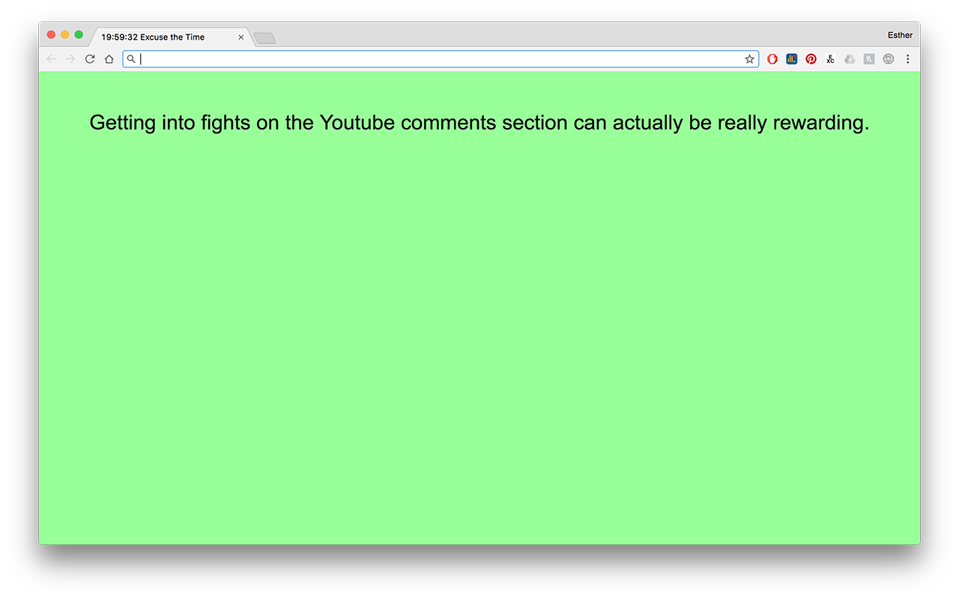Open the EXC extension icon

tap(830, 59)
